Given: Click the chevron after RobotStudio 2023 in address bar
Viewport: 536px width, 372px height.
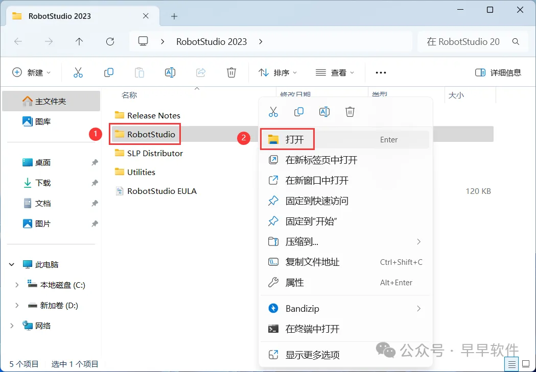Looking at the screenshot, I should pos(261,42).
